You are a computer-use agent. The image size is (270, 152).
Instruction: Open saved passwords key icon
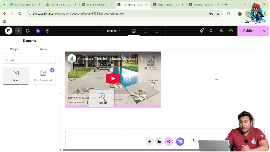point(211,14)
